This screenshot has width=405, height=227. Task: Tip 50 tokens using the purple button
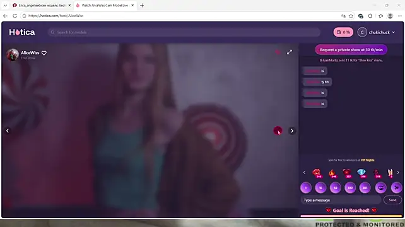[x=335, y=188]
